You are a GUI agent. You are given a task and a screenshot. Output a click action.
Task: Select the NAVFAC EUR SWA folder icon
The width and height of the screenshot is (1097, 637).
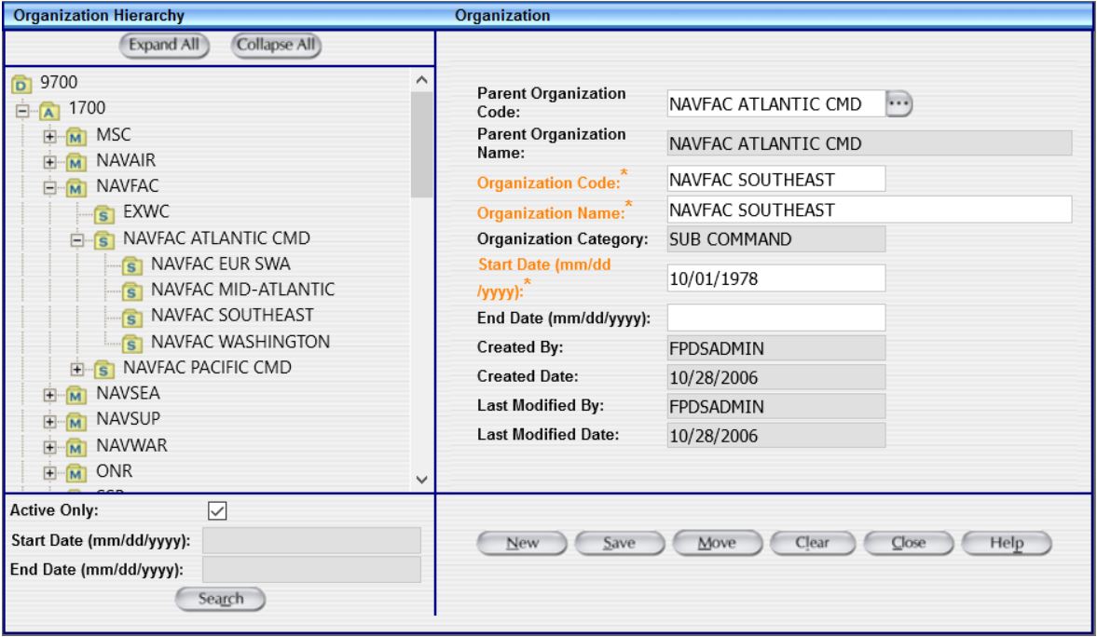(131, 265)
